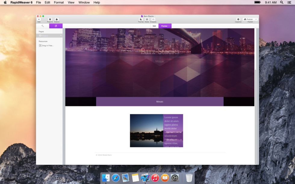295x184 pixels.
Task: Switch to the wrench settings tab in the sidebar
Action: point(42,26)
